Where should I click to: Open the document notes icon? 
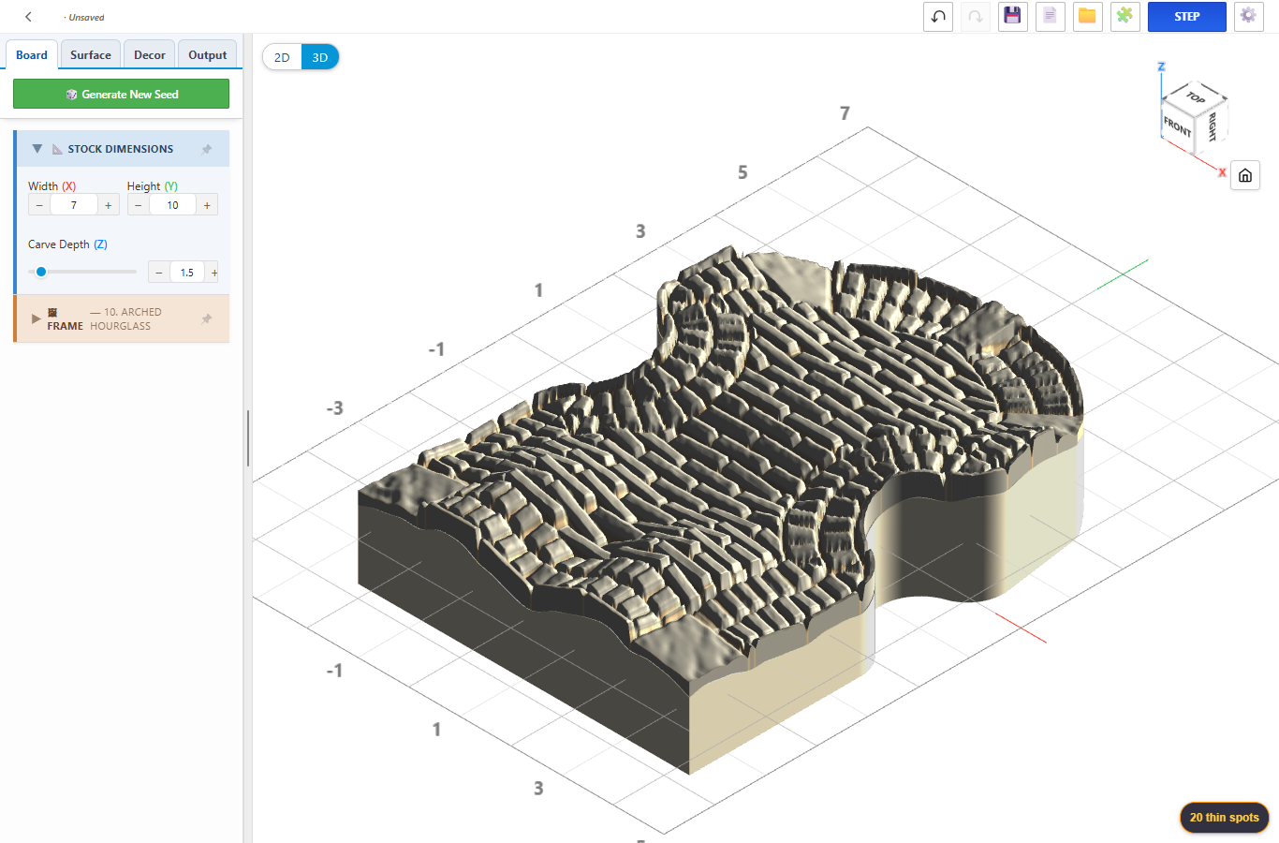[1050, 17]
